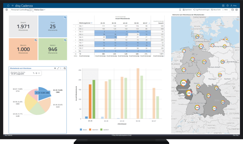Open the pie chart view three-dot menu
243x144 pixels.
tap(61, 68)
